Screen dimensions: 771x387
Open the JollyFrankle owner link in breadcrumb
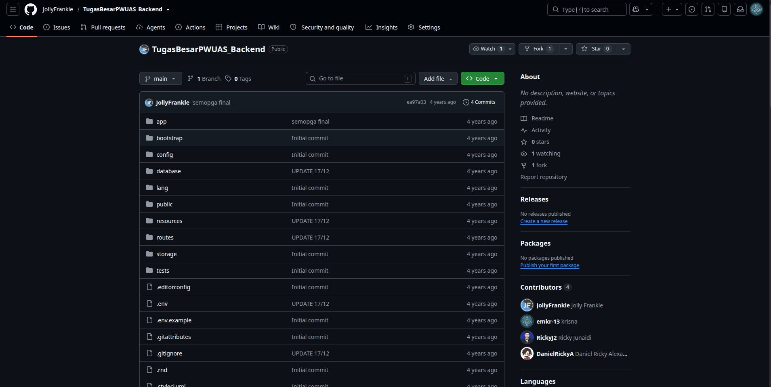[58, 9]
